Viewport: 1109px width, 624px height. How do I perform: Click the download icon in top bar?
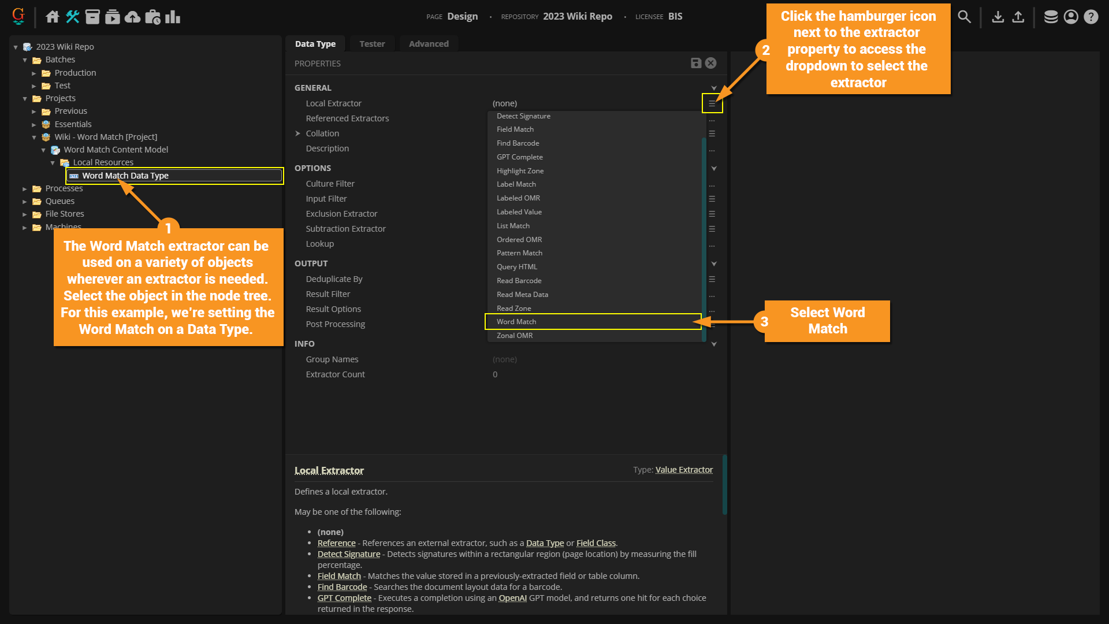tap(998, 17)
